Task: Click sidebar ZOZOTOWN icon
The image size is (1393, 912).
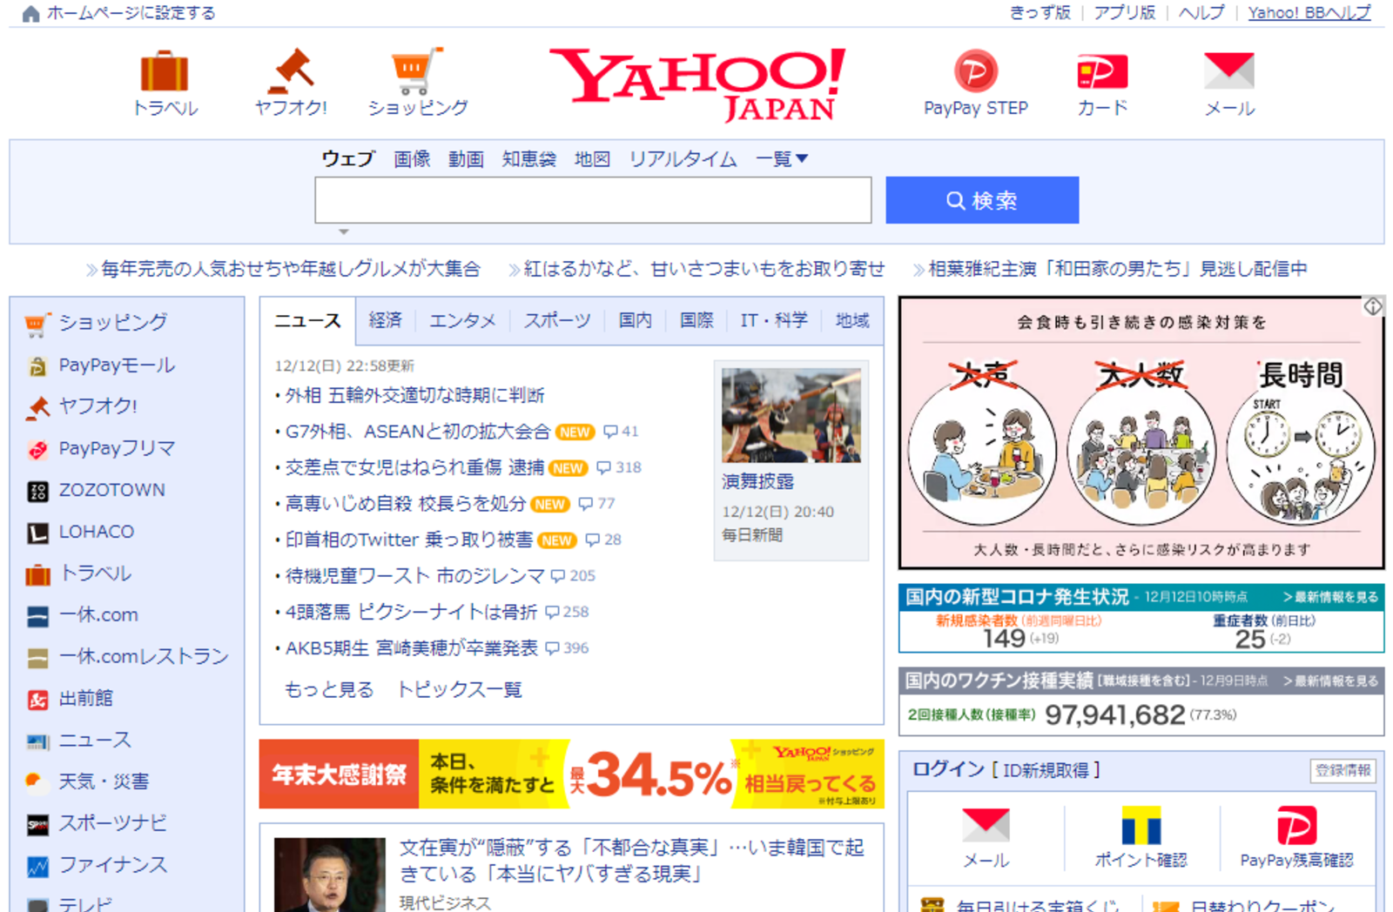Action: [x=37, y=491]
